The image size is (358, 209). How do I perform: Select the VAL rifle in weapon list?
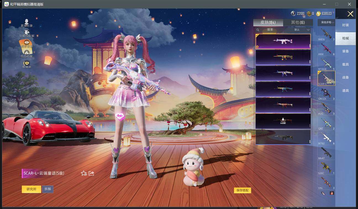326,183
